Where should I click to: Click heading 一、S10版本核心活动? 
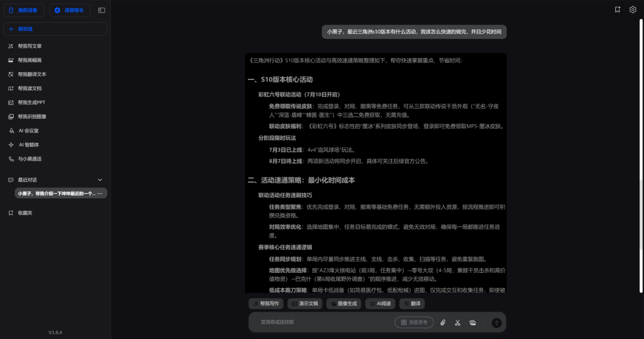pos(280,80)
